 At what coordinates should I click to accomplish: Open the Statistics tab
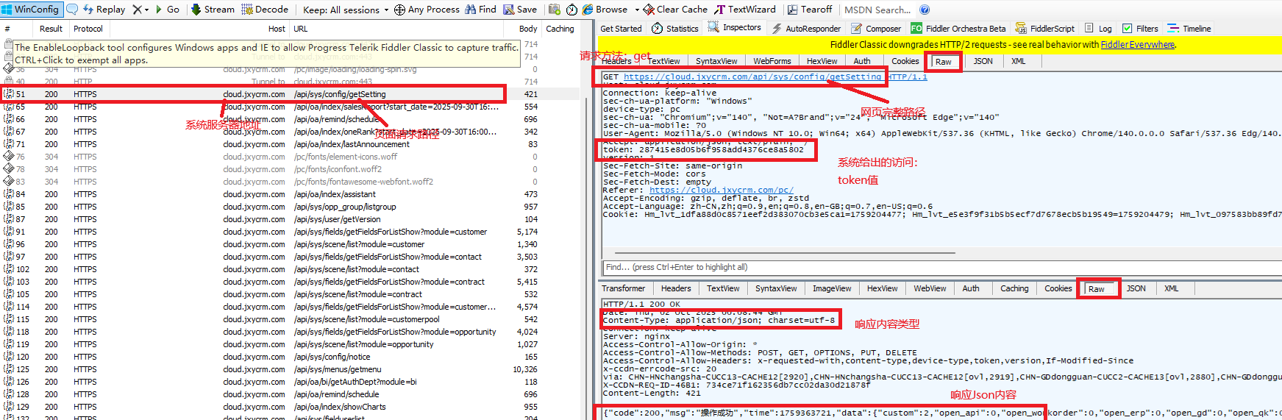675,29
